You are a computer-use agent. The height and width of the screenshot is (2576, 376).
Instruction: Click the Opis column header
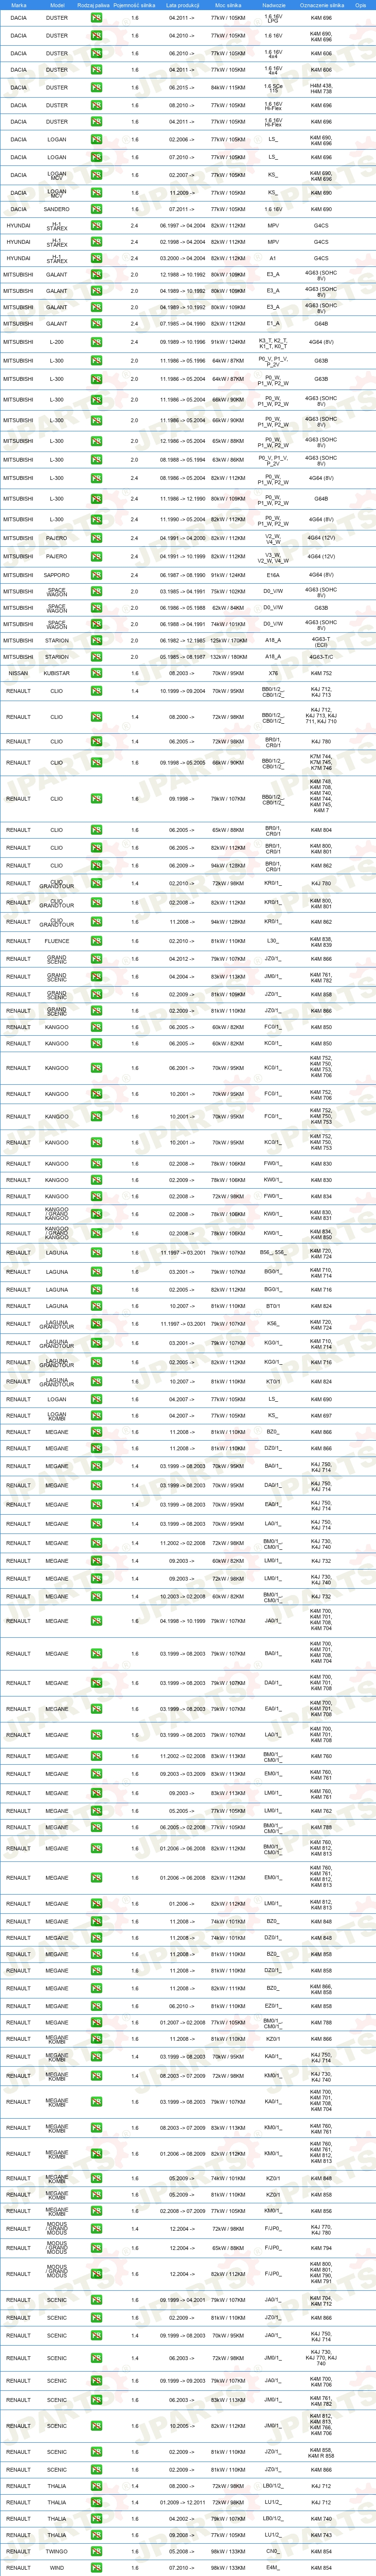click(x=360, y=5)
